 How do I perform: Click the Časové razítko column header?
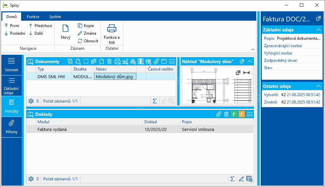click(160, 69)
